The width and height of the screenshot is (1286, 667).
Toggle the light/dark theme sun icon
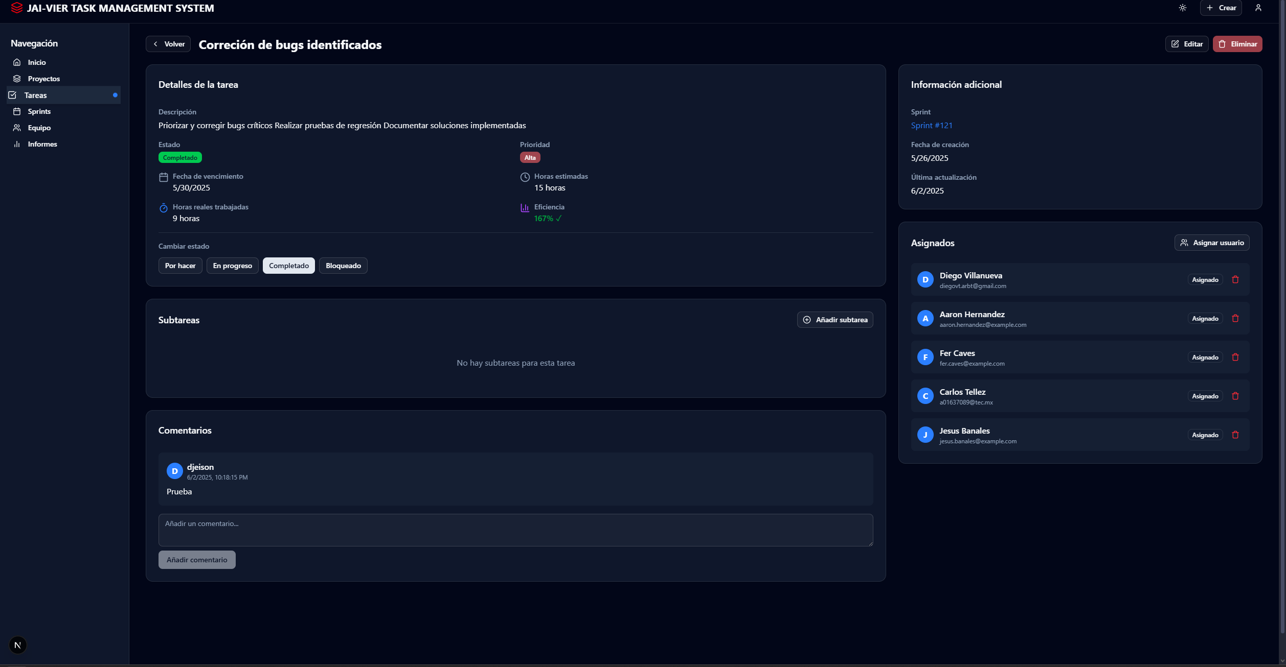point(1183,8)
